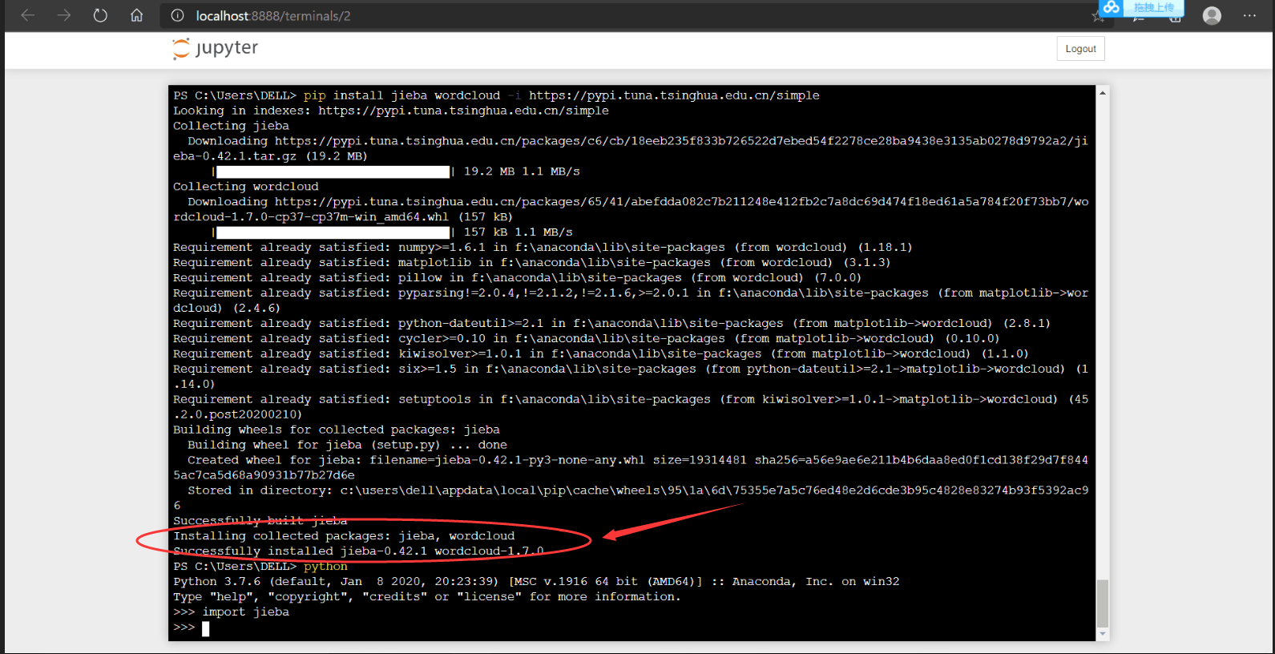Click 'Requirement already satisfied: numpy' line

tap(543, 248)
